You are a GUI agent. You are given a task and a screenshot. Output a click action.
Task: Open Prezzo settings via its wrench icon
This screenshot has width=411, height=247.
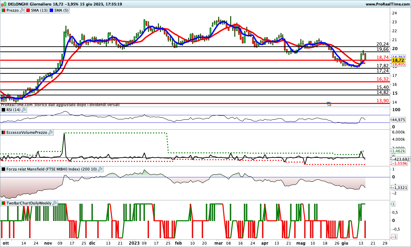tap(22, 10)
